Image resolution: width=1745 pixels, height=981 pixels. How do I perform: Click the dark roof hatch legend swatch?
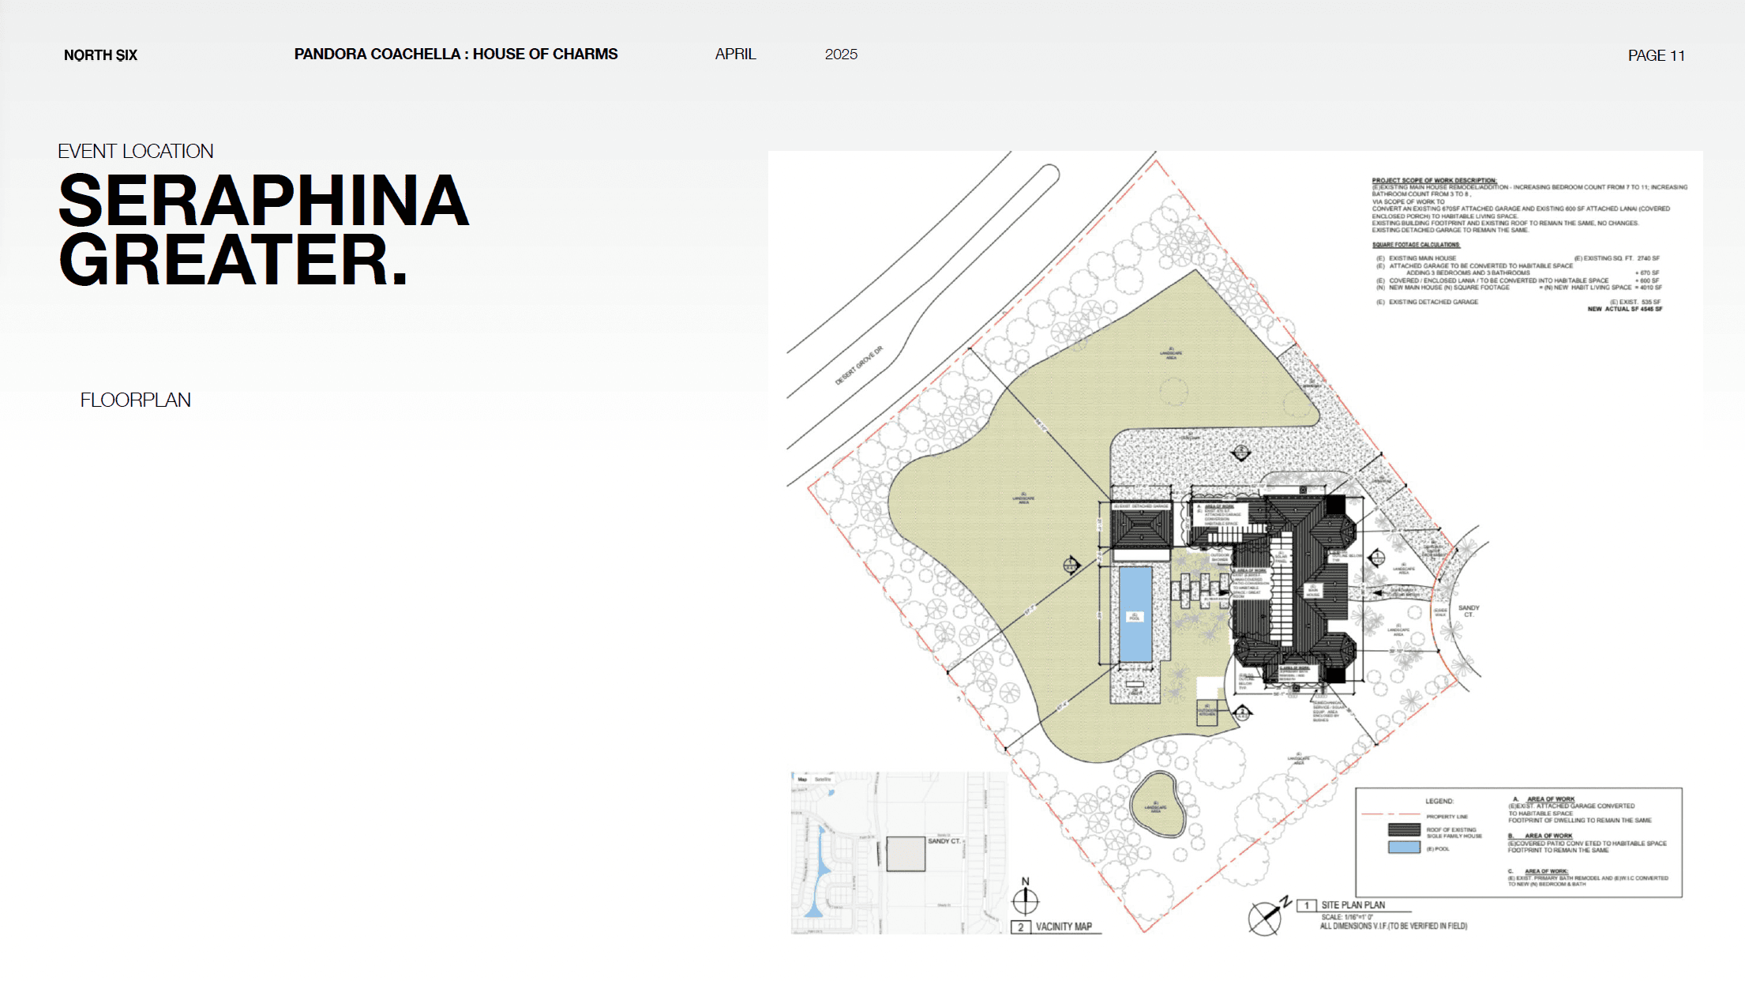[1404, 830]
